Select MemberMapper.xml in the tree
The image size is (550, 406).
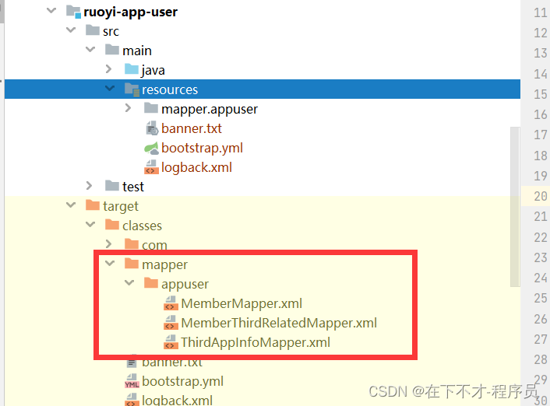pos(242,303)
